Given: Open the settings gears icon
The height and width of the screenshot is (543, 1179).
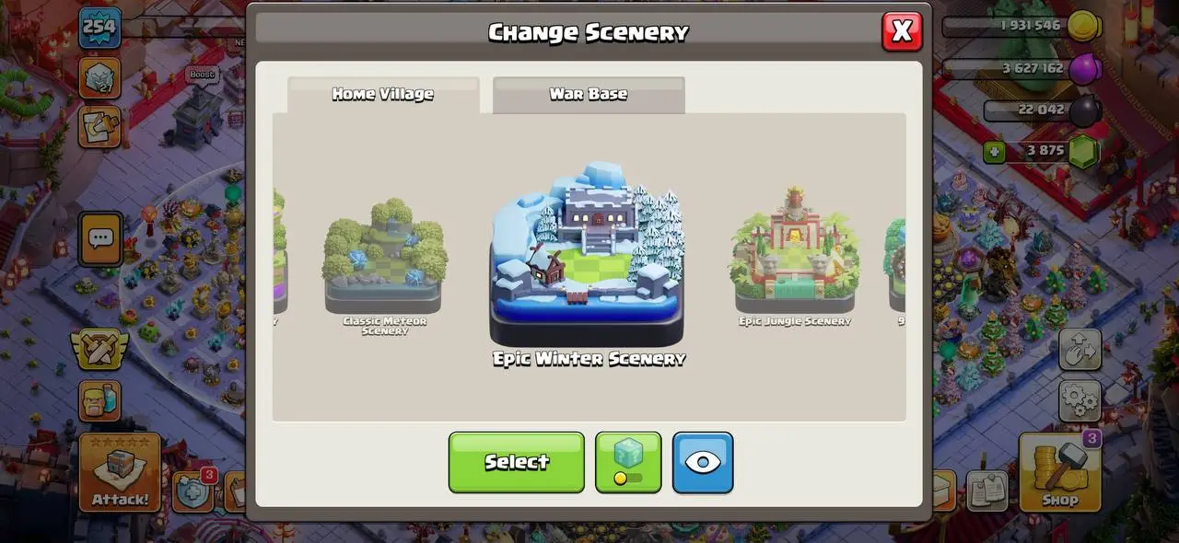Looking at the screenshot, I should [x=1080, y=399].
